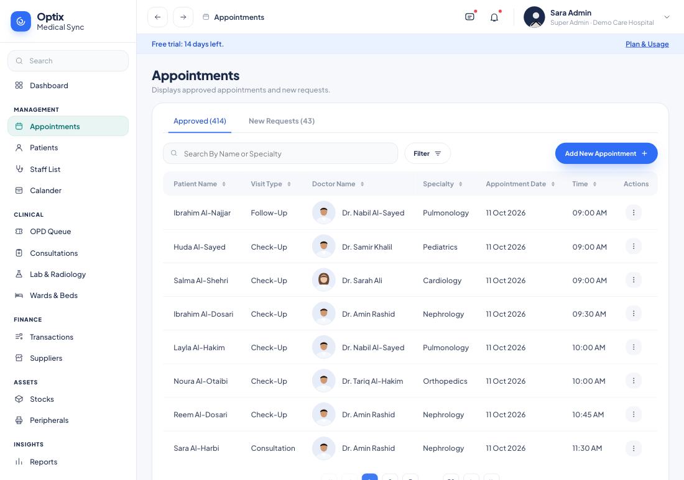The image size is (684, 480).
Task: Open Patients in the sidebar
Action: [x=68, y=148]
